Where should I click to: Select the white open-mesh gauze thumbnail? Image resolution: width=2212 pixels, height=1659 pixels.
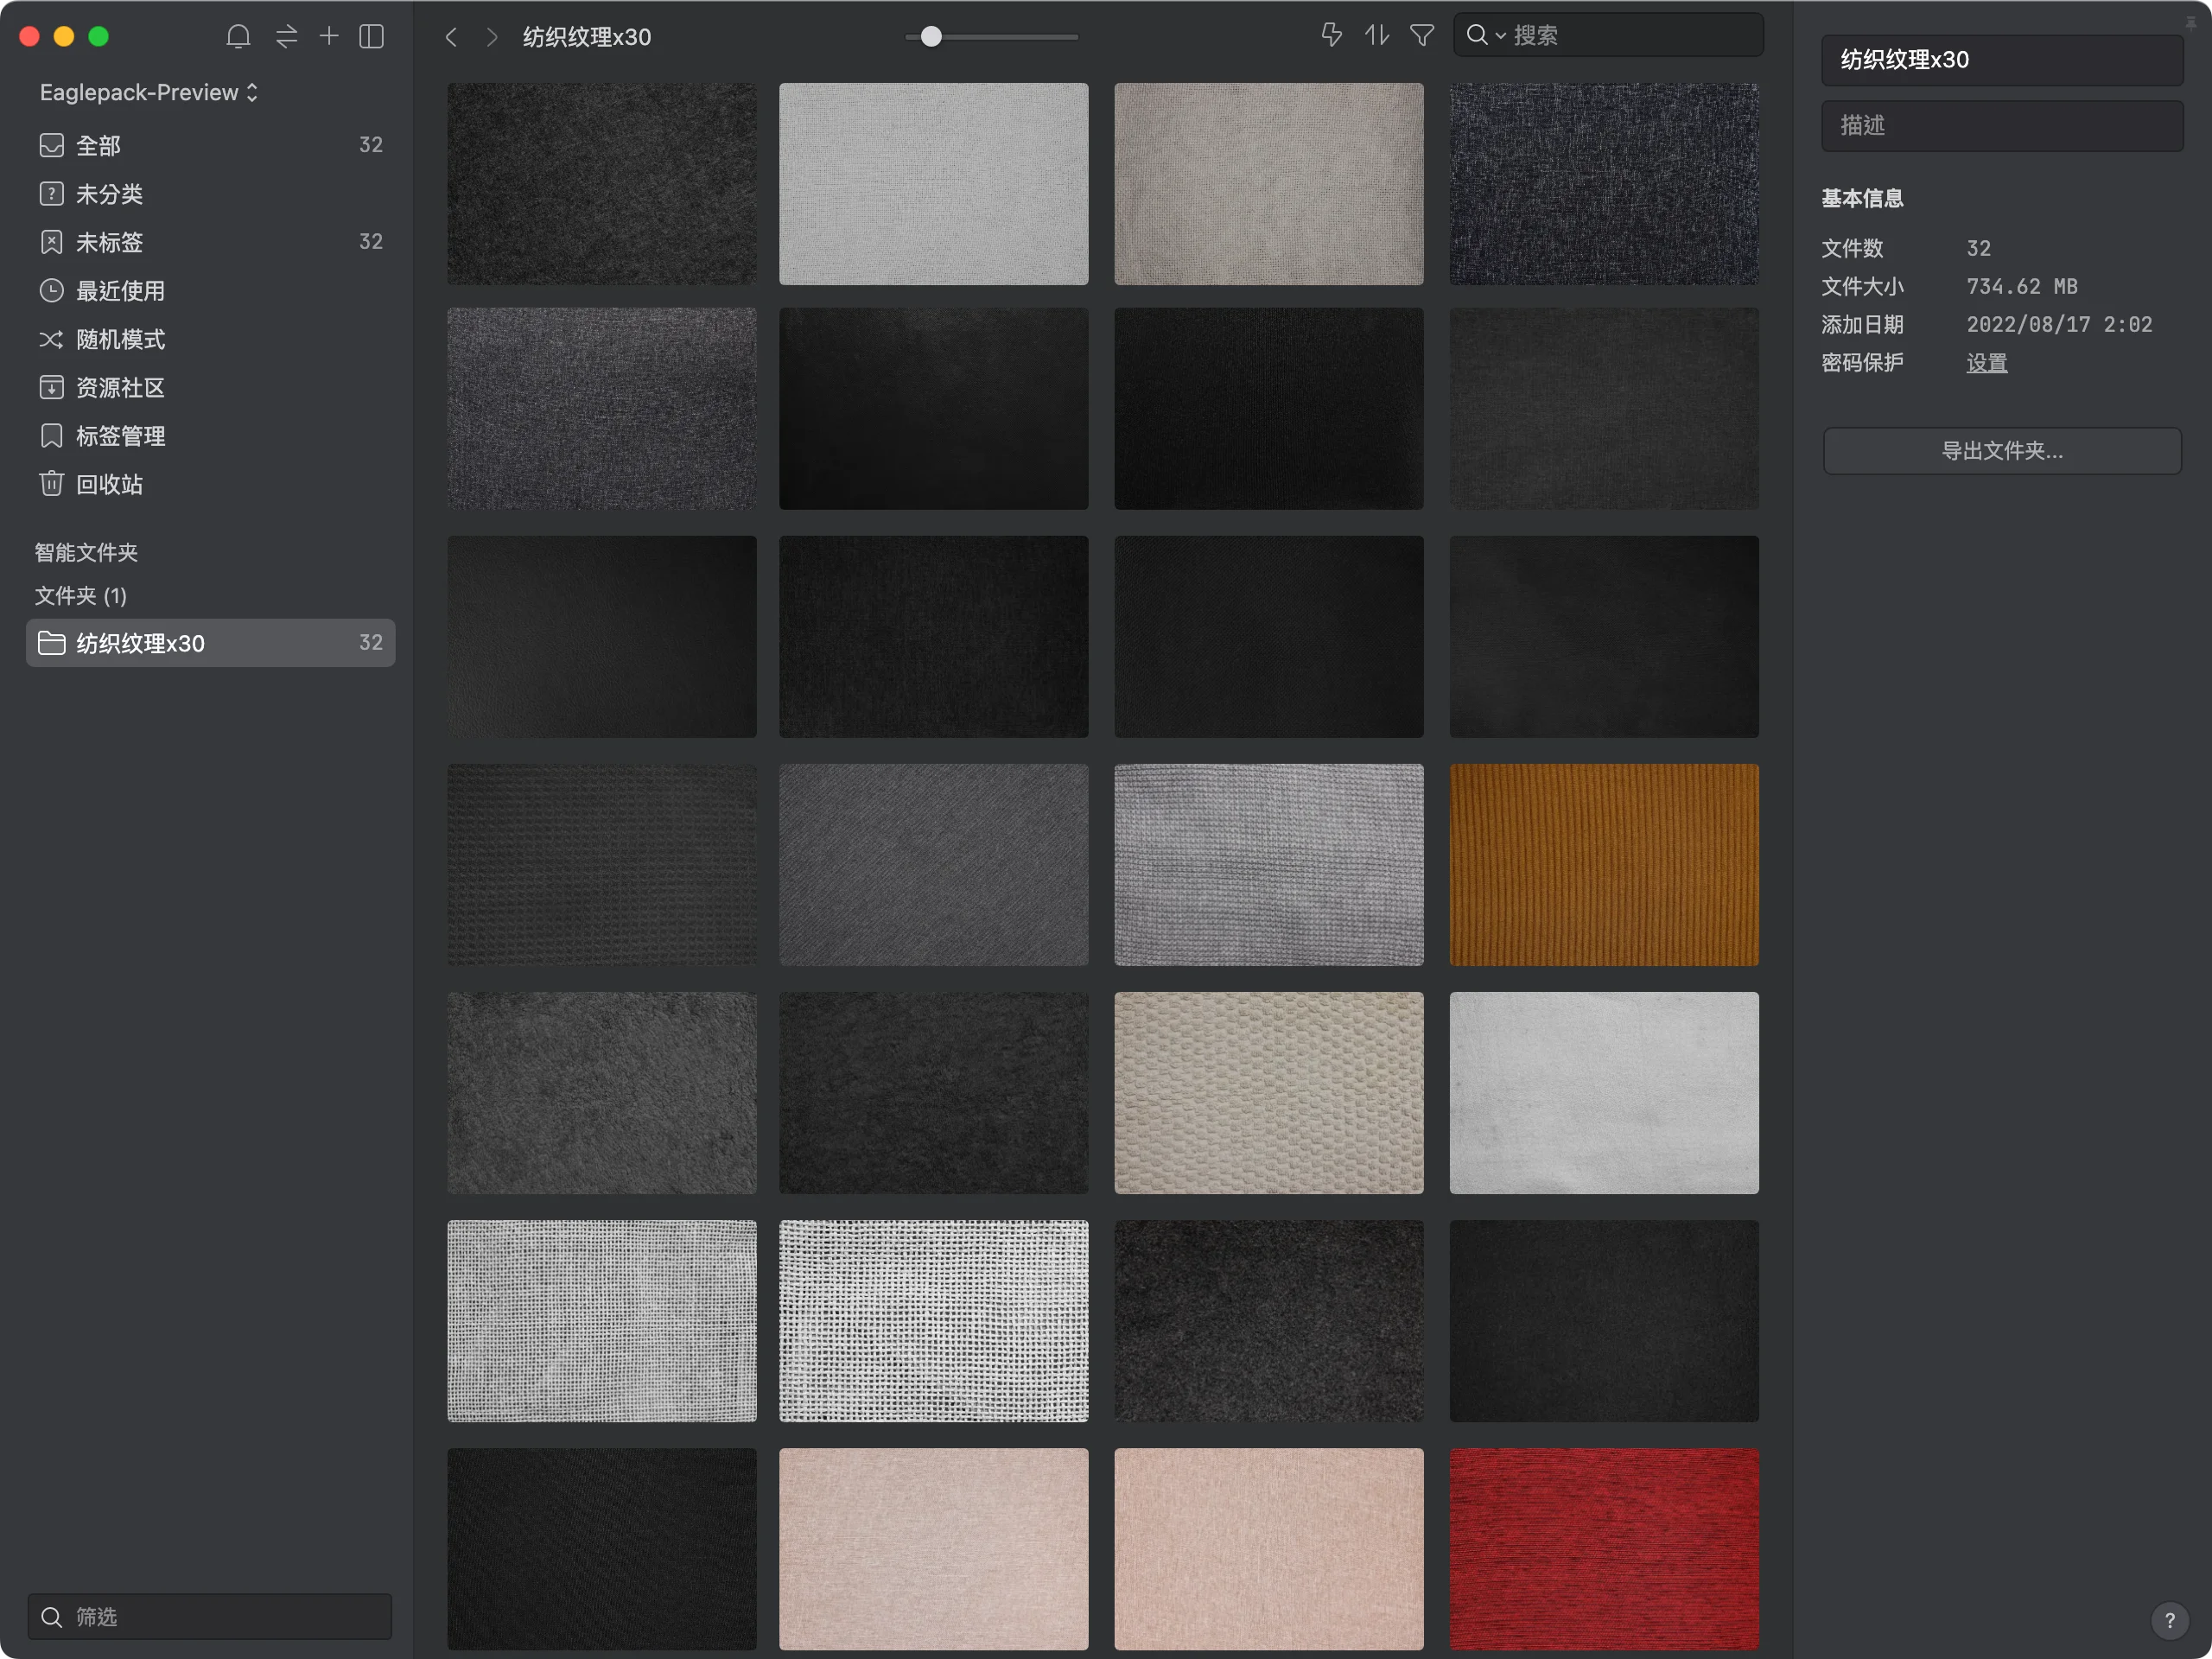coord(934,1321)
